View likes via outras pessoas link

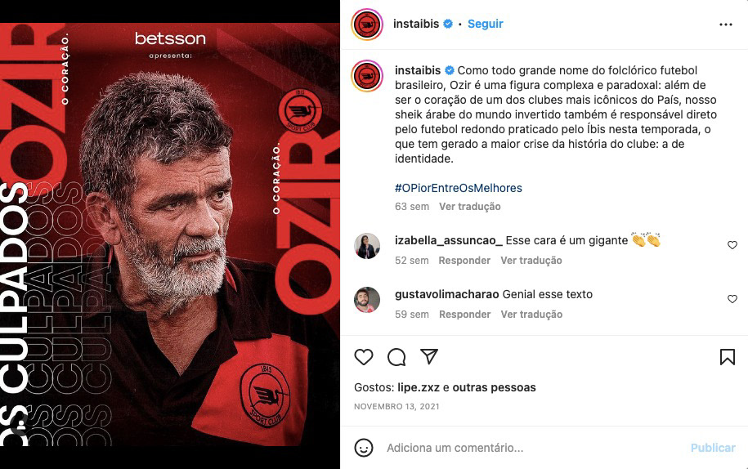coord(494,387)
